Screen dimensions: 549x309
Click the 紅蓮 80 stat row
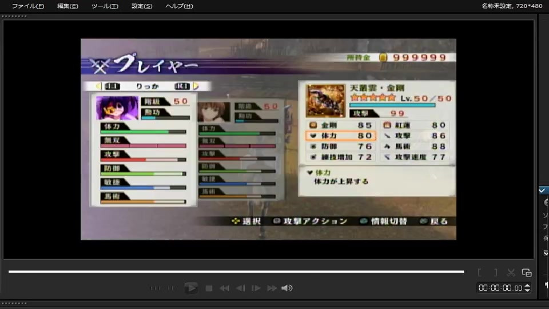coord(414,125)
